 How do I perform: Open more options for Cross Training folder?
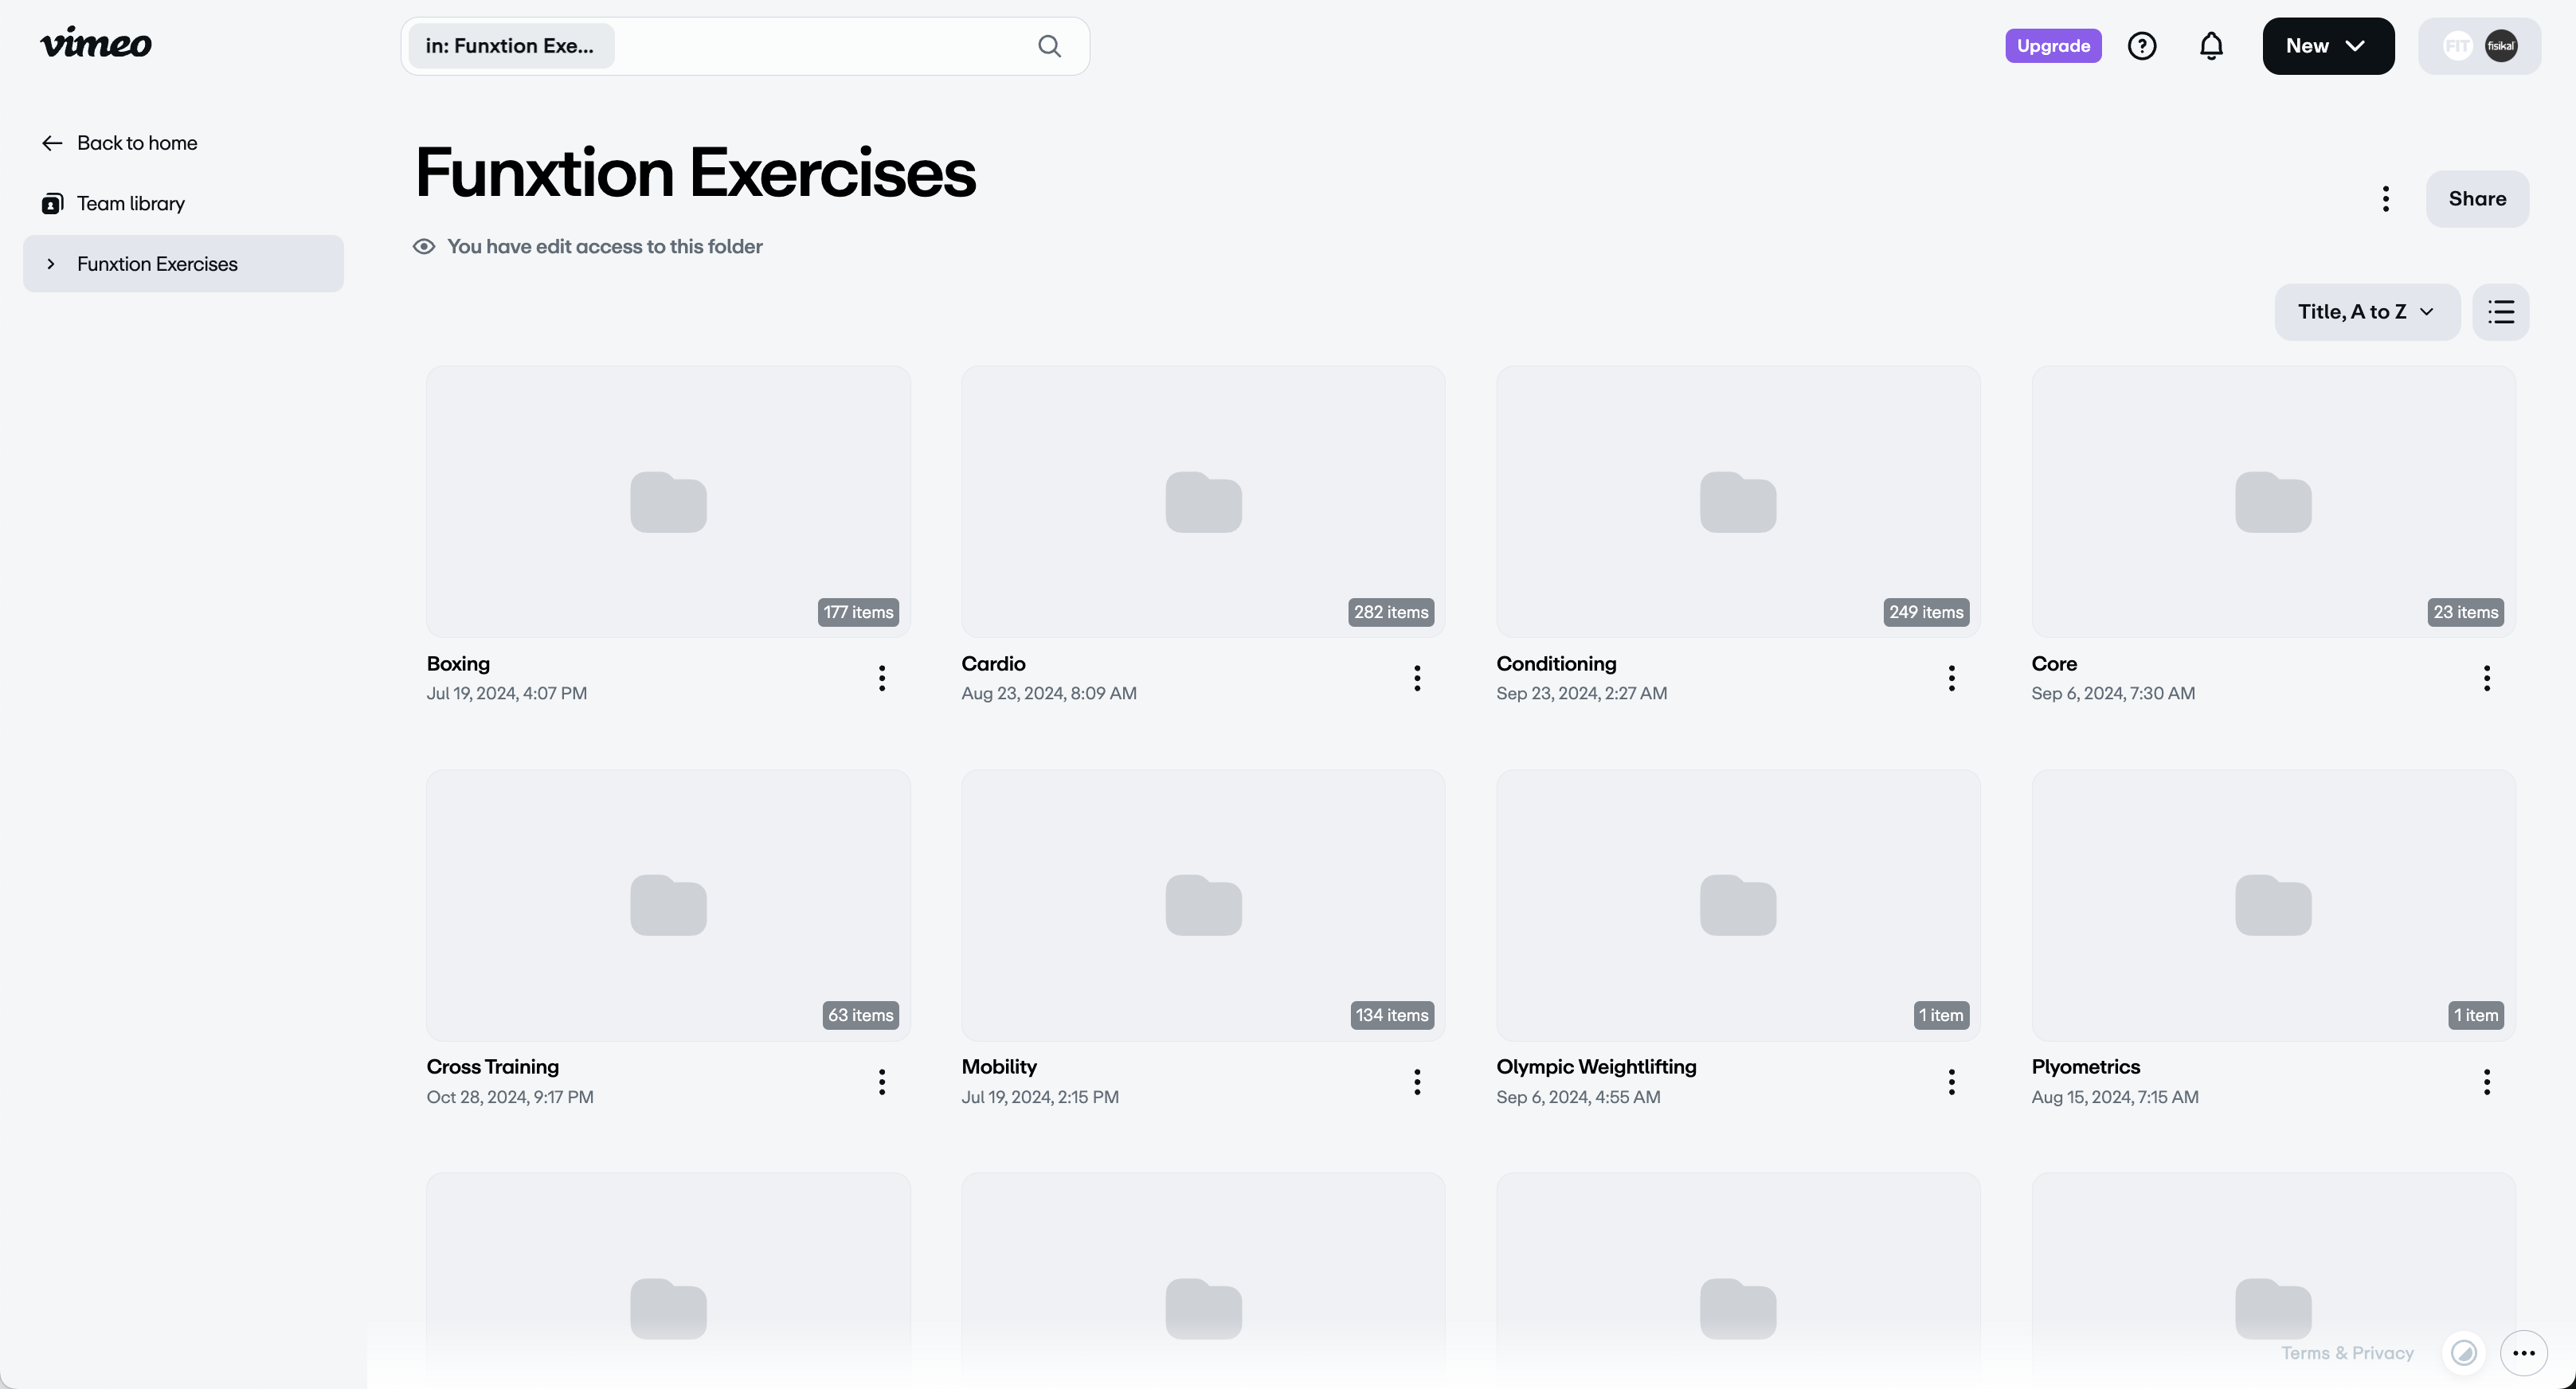tap(882, 1082)
